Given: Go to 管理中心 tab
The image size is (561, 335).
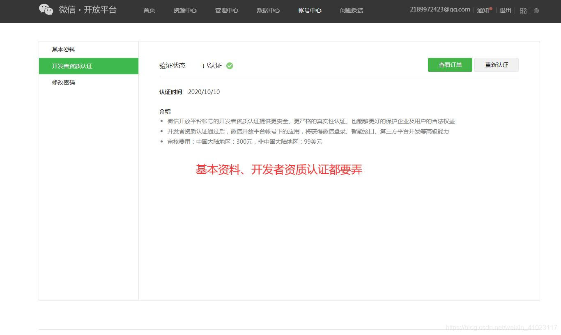Looking at the screenshot, I should click(x=227, y=10).
